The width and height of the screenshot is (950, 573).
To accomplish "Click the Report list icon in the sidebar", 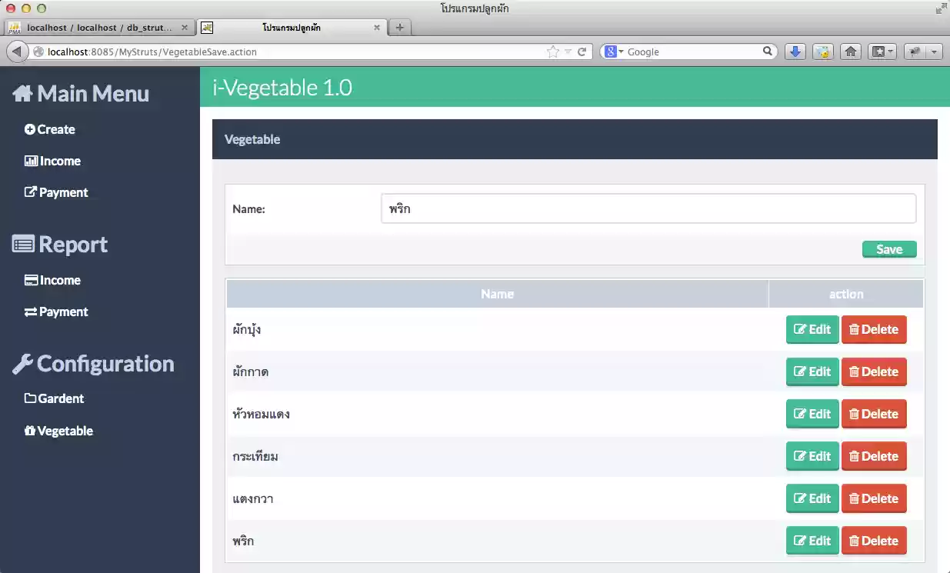I will [x=24, y=244].
